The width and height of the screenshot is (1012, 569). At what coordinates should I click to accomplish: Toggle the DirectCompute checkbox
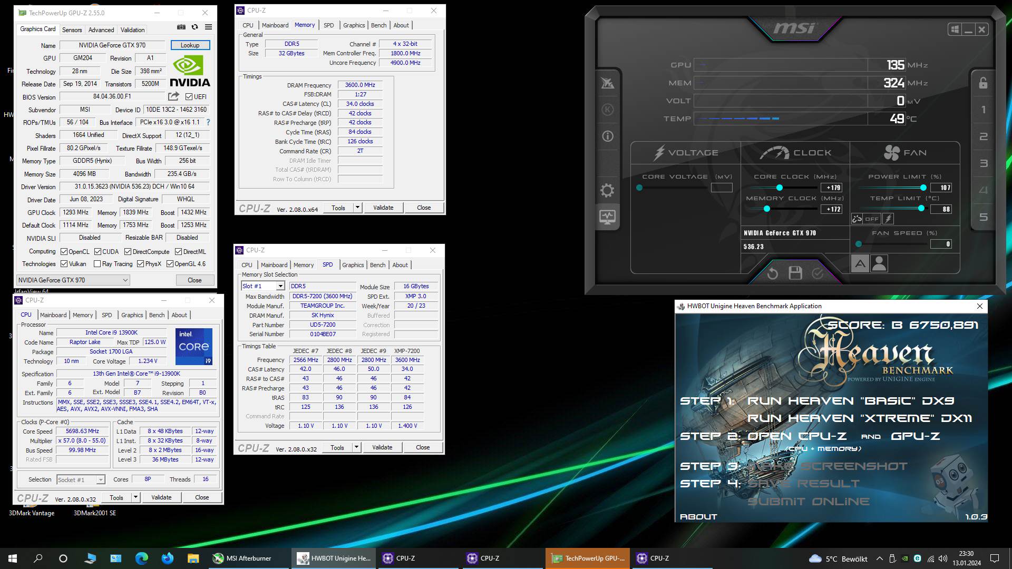click(128, 252)
